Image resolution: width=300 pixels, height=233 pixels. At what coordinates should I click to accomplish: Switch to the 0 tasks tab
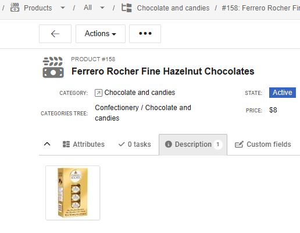coord(134,144)
